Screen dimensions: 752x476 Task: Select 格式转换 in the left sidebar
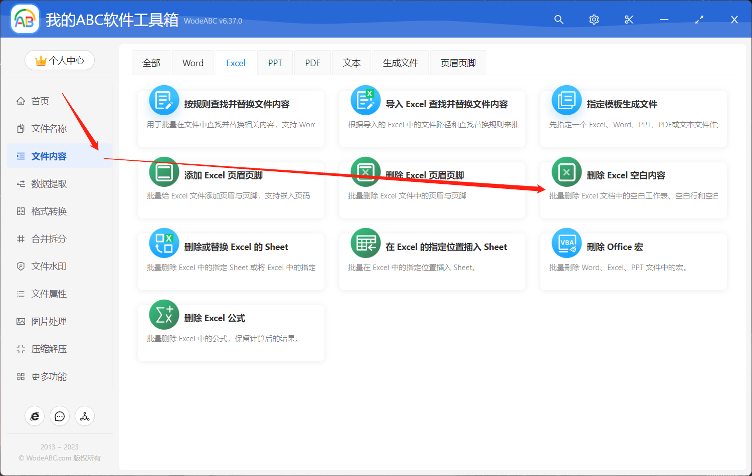coord(49,211)
